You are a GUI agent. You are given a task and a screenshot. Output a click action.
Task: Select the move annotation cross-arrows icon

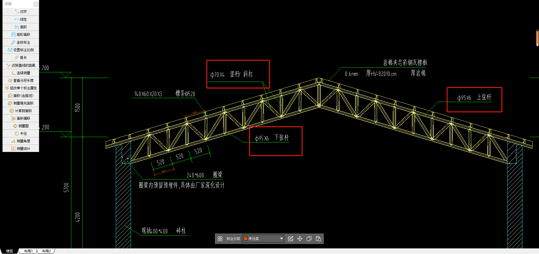[x=300, y=239]
